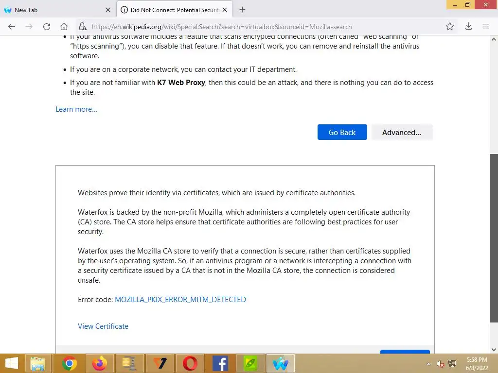
Task: Click the muted volume tray icon
Action: [440, 364]
